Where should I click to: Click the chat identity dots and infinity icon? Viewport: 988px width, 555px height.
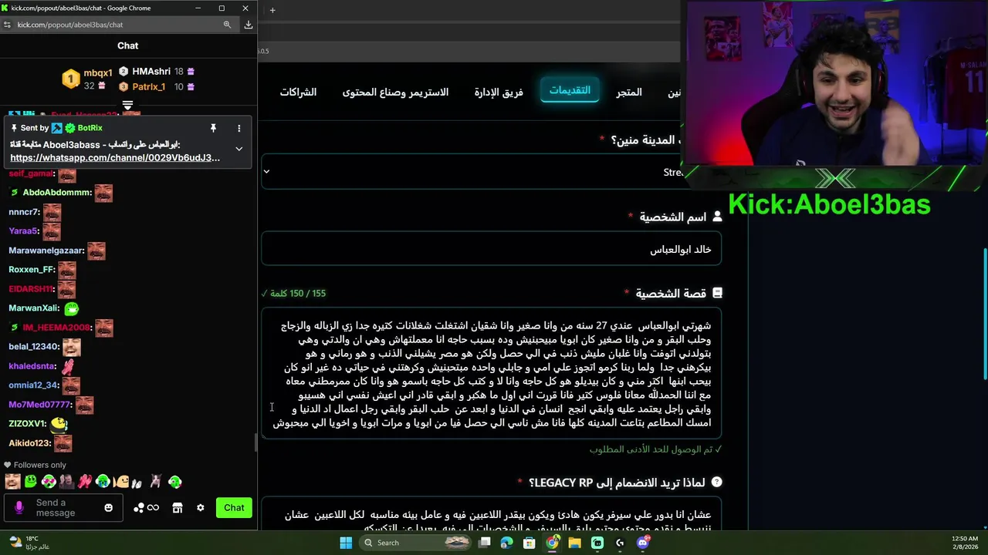pyautogui.click(x=147, y=508)
